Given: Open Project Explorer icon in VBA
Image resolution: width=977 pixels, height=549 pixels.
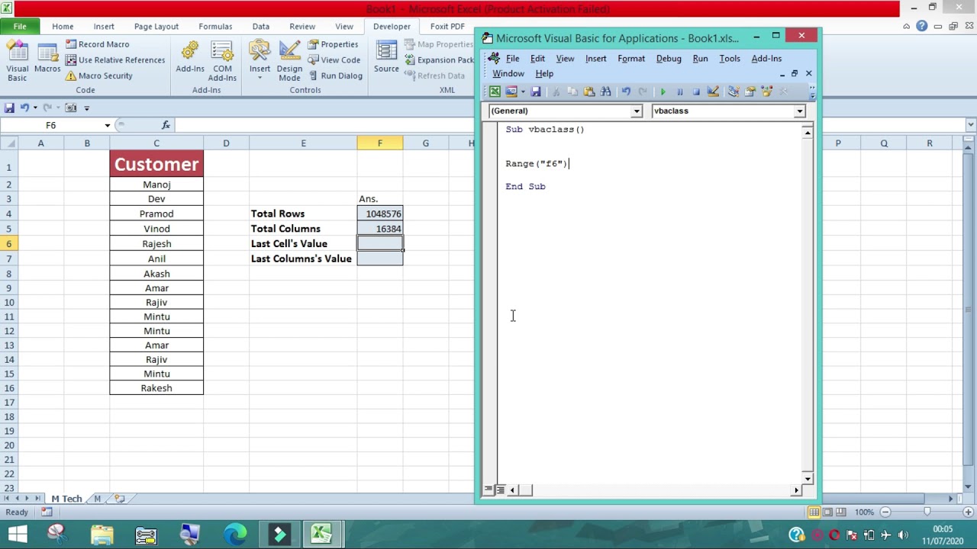Looking at the screenshot, I should click(734, 92).
